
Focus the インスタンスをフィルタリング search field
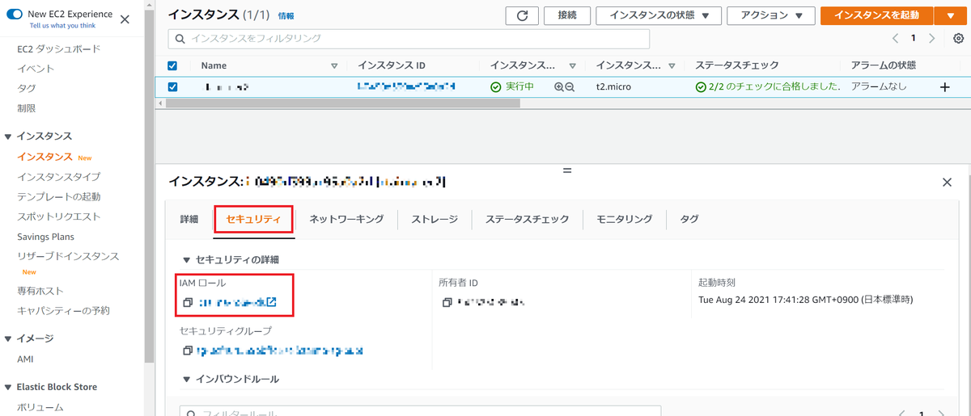coord(409,38)
